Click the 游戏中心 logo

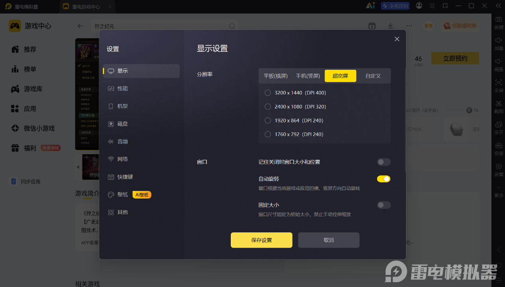point(30,26)
